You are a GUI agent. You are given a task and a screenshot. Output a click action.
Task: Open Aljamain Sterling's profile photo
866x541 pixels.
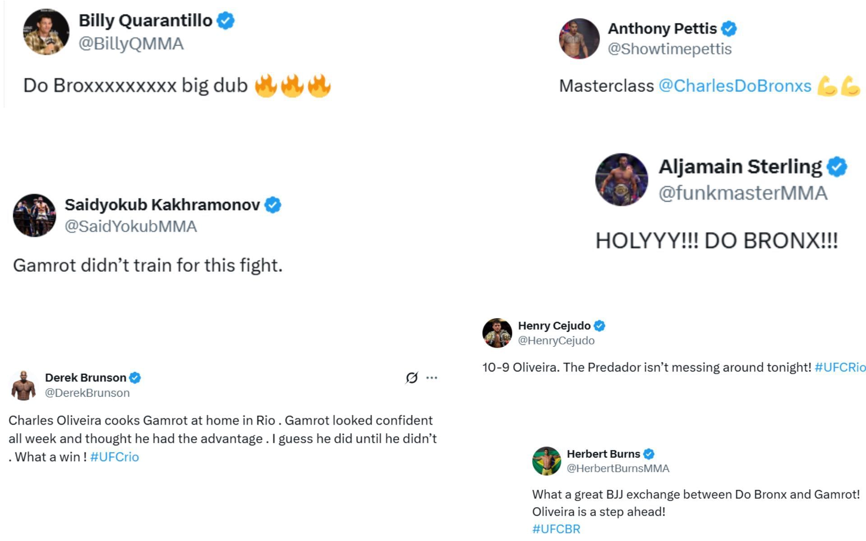pos(621,179)
